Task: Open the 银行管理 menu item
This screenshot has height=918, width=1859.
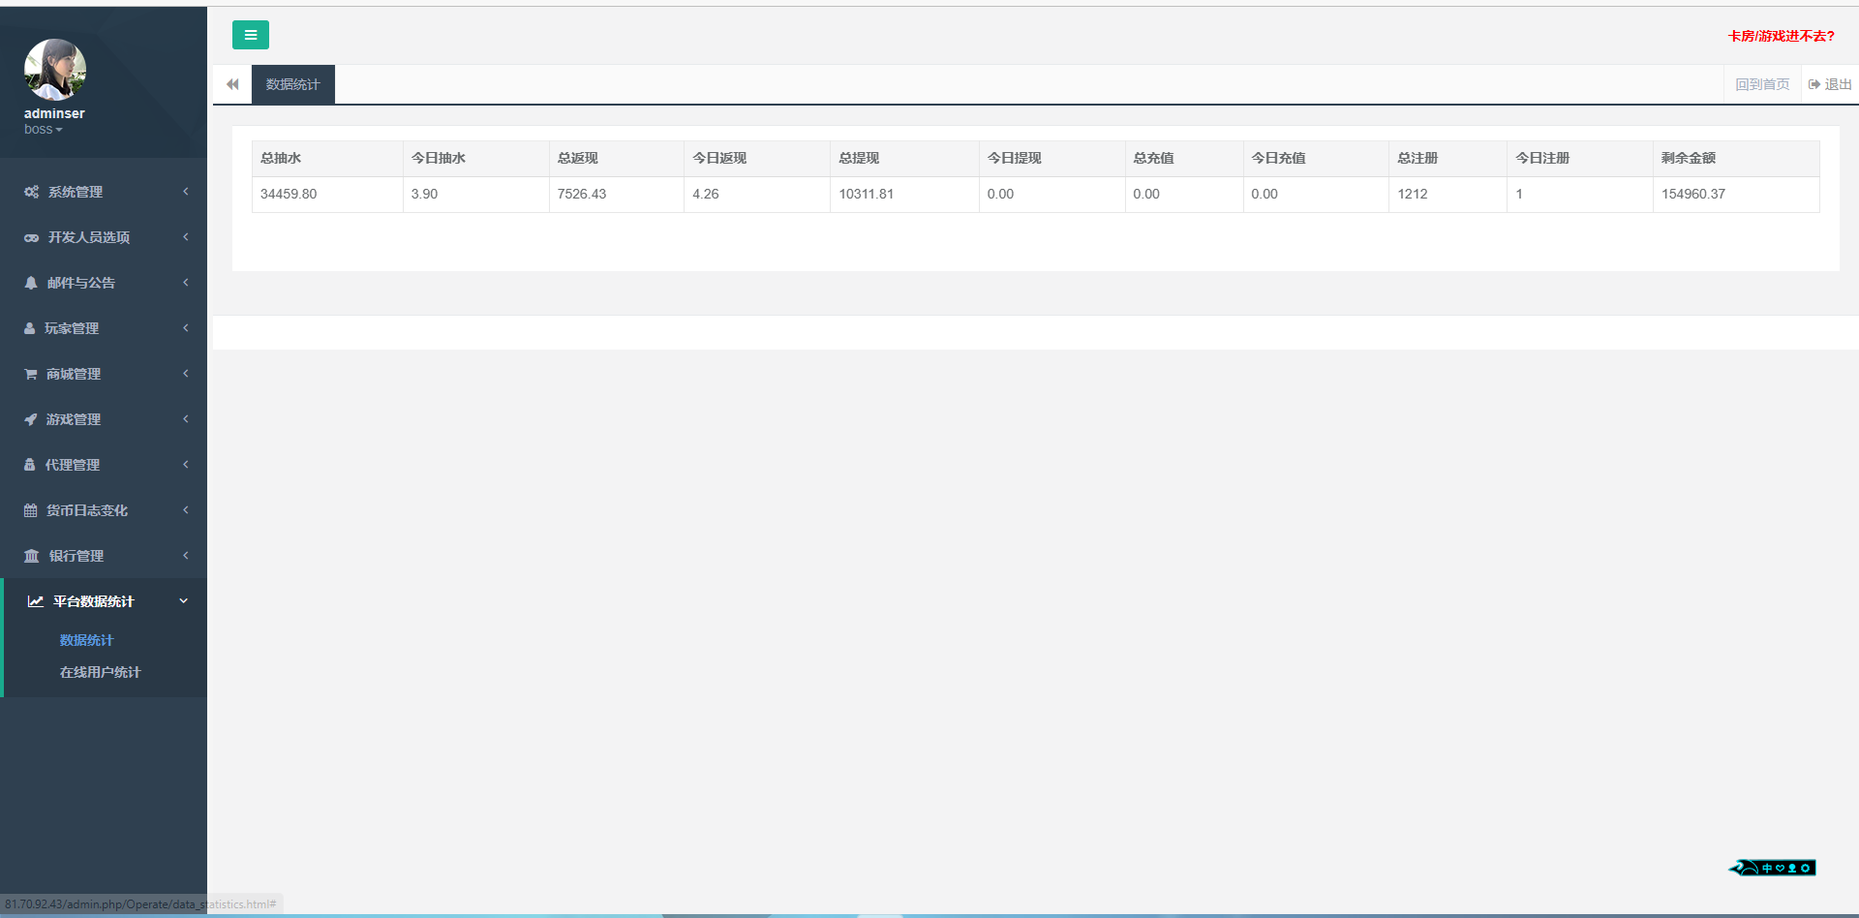Action: point(104,556)
